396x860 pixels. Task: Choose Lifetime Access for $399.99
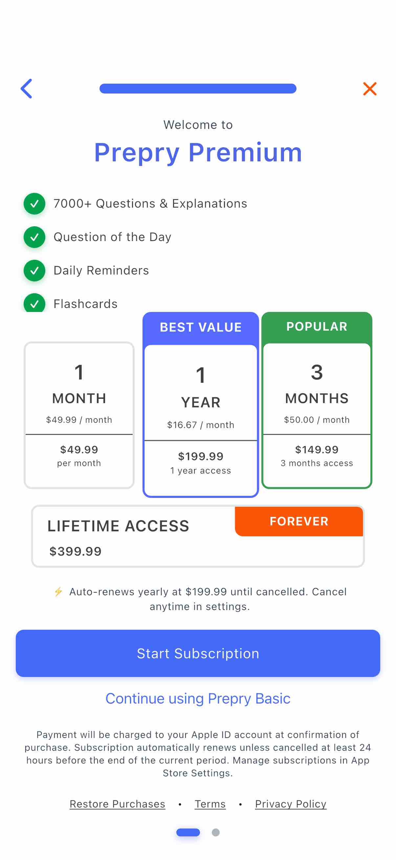click(x=198, y=536)
